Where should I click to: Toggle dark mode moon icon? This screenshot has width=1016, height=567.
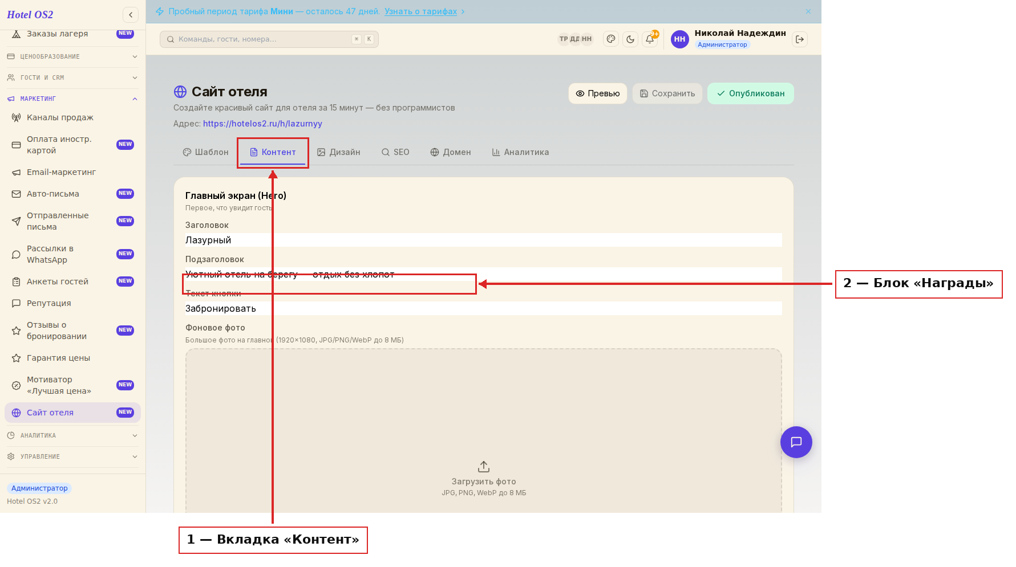tap(630, 39)
